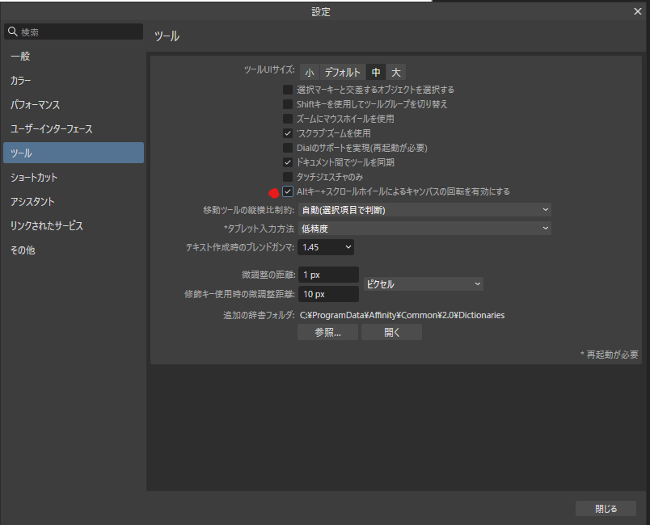The image size is (650, 525).
Task: Click the 微調整の距離 input field
Action: tap(328, 275)
